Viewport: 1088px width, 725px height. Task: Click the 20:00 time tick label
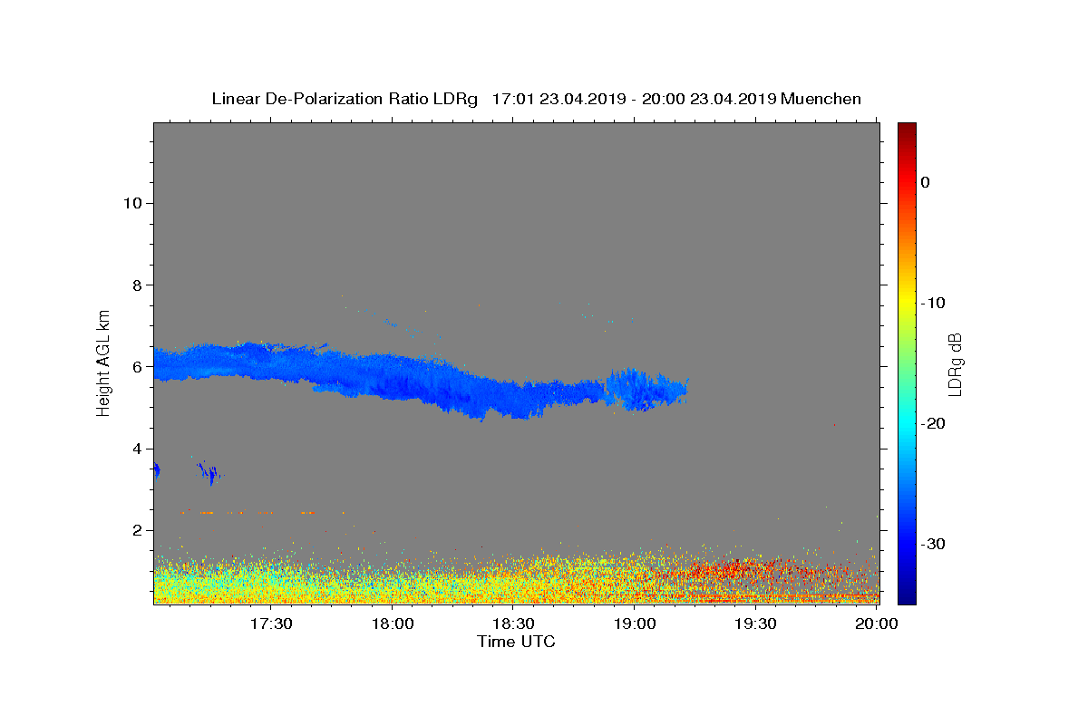point(877,623)
